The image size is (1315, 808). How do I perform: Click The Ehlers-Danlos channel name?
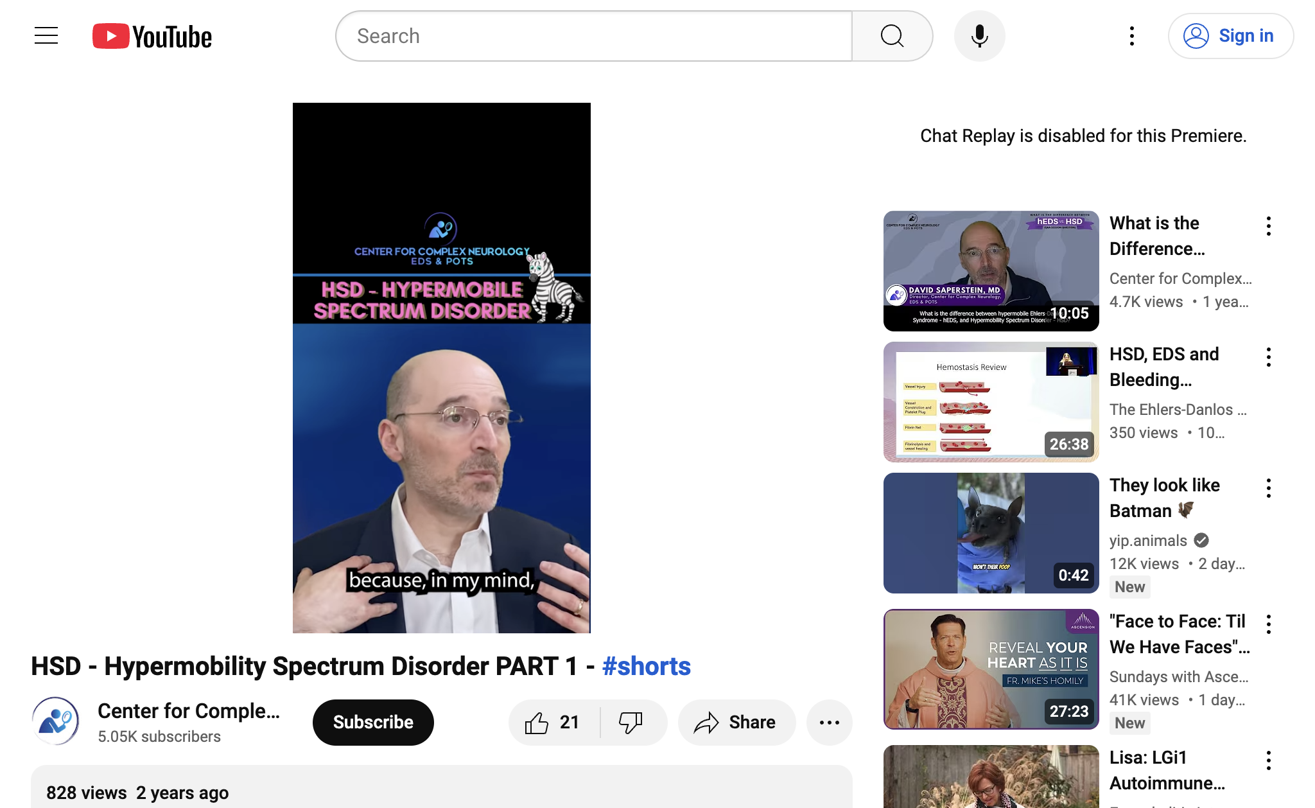point(1178,410)
